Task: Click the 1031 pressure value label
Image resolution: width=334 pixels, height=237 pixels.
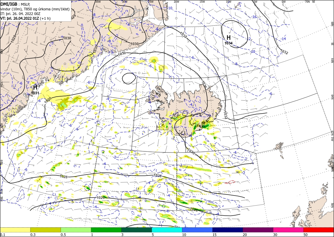Action: 35,93
